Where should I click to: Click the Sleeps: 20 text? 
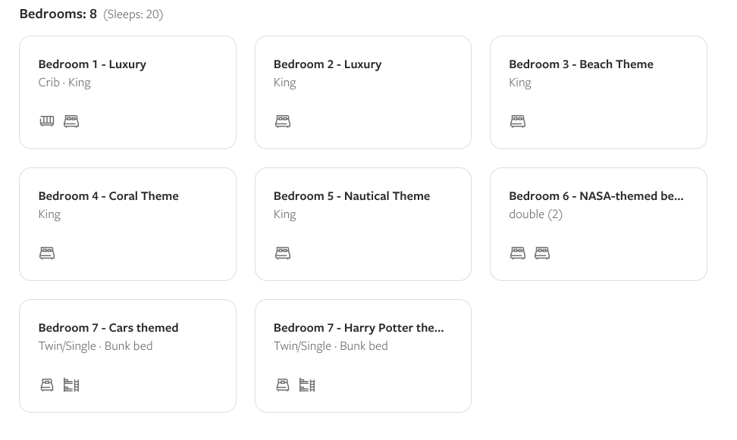coord(133,14)
